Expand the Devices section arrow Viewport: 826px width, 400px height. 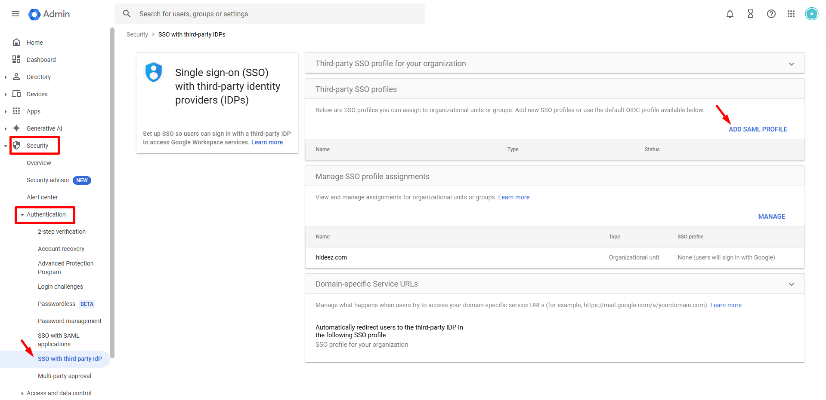[x=6, y=94]
